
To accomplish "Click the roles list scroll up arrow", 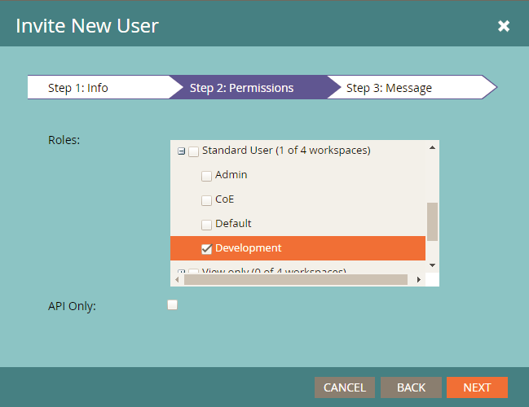I will tap(432, 148).
